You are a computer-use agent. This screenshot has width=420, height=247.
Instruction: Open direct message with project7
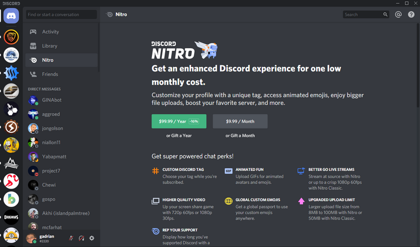click(61, 170)
